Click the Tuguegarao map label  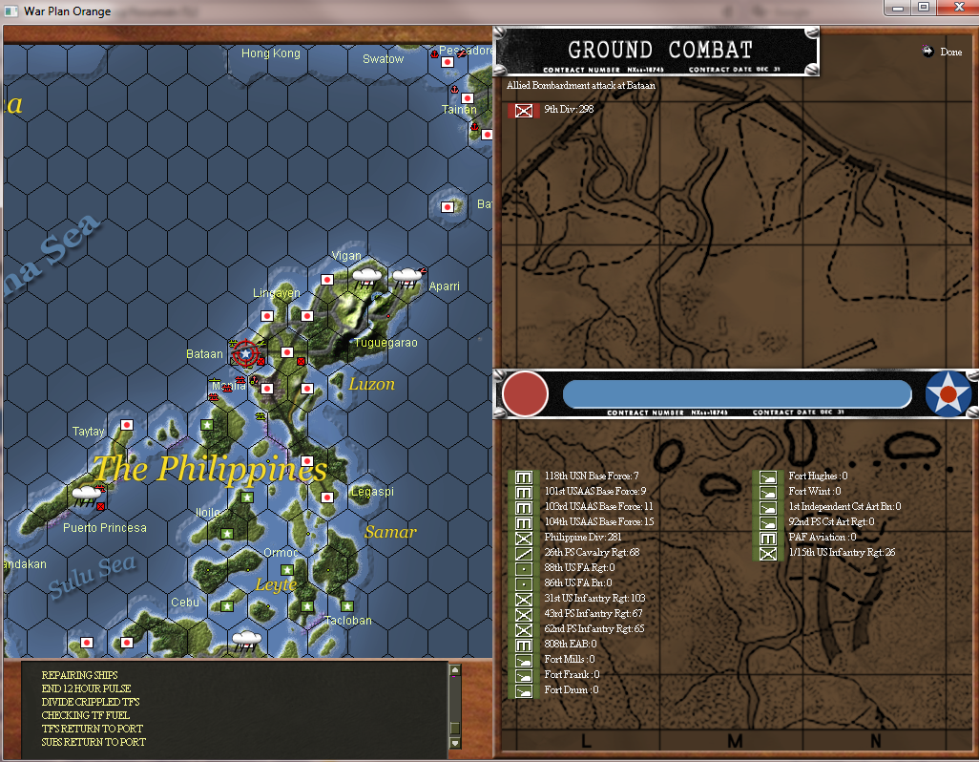click(385, 343)
